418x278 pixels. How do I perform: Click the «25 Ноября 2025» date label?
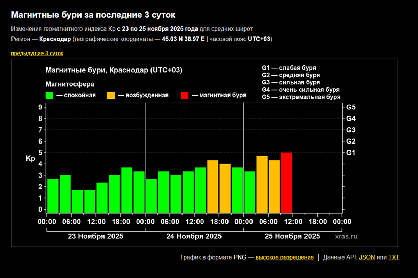(x=292, y=236)
